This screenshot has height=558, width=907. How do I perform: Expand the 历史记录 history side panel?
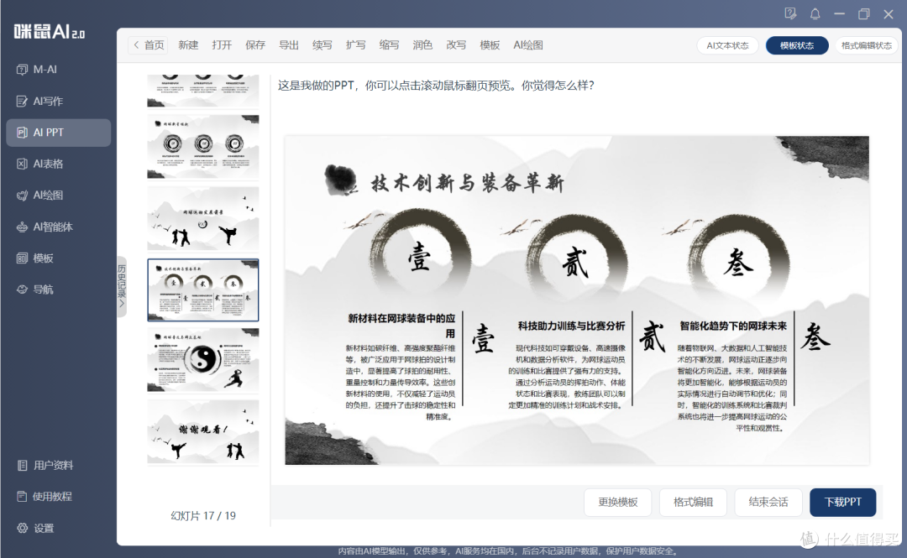click(122, 287)
